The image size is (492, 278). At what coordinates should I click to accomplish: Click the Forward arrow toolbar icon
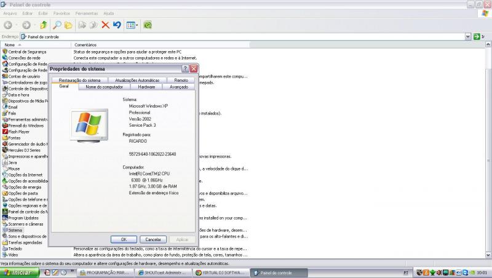pos(26,25)
